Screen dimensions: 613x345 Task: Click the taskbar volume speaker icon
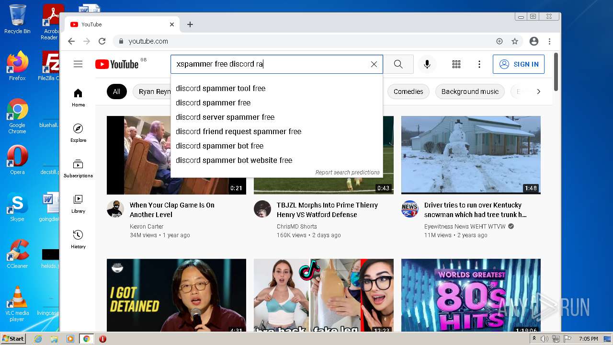click(545, 339)
